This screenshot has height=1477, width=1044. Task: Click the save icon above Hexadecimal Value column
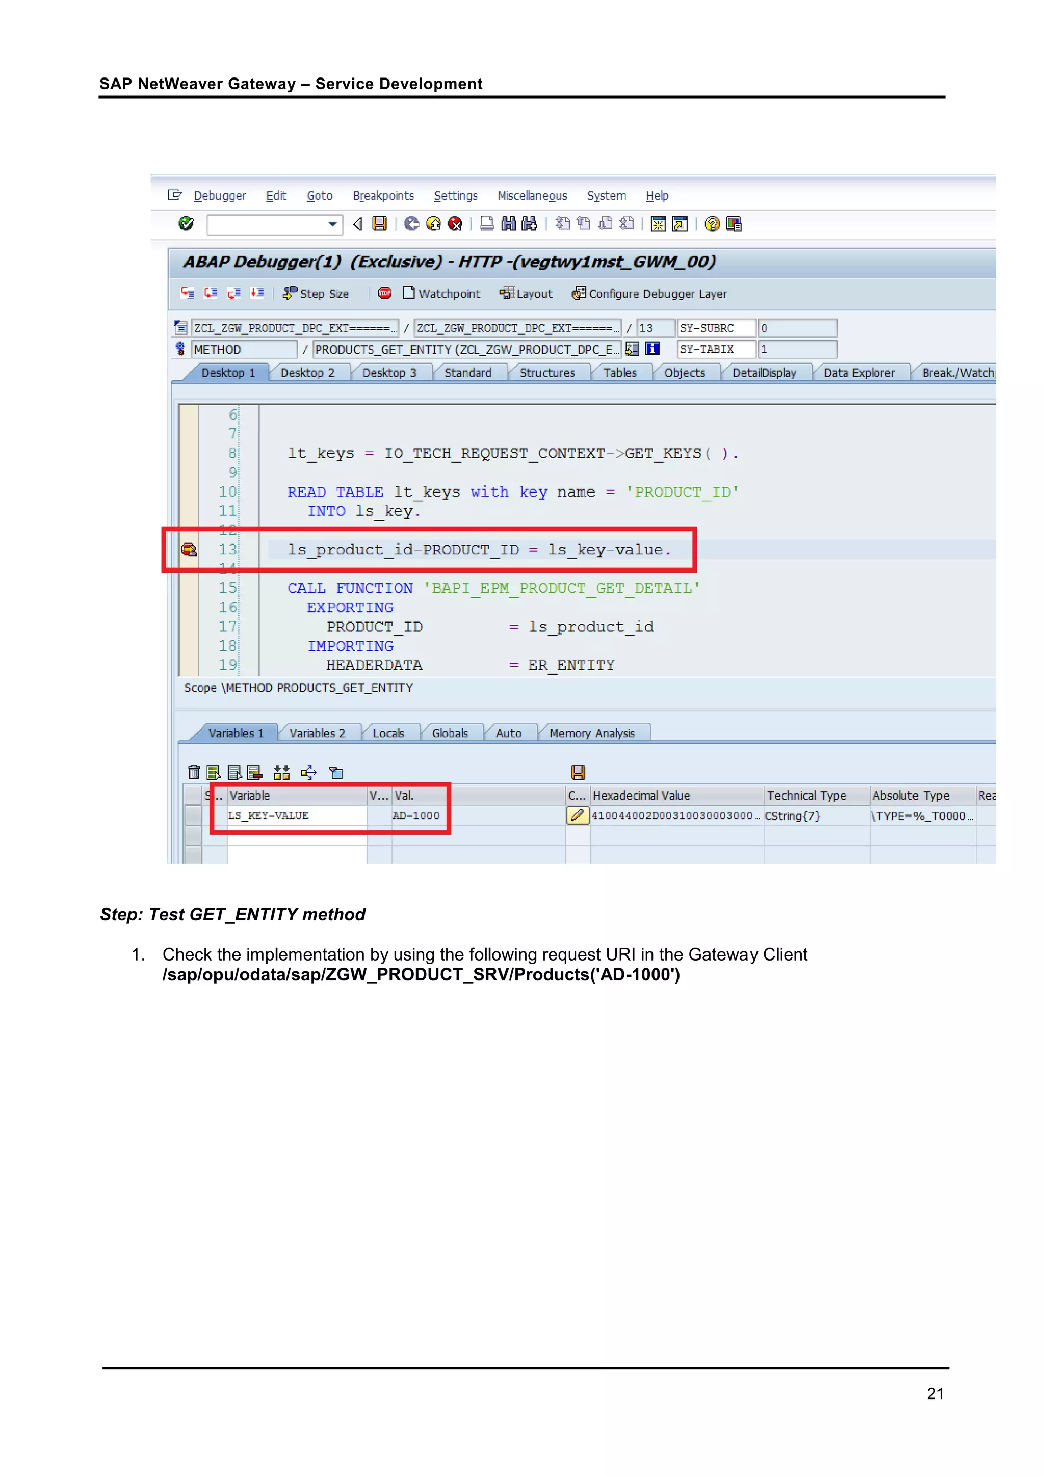(578, 772)
